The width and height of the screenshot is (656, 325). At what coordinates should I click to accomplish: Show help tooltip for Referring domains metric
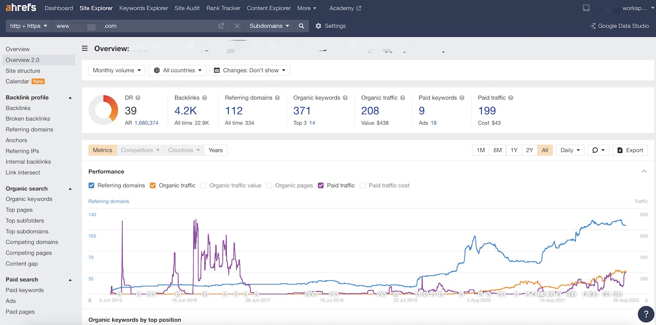[x=277, y=98]
